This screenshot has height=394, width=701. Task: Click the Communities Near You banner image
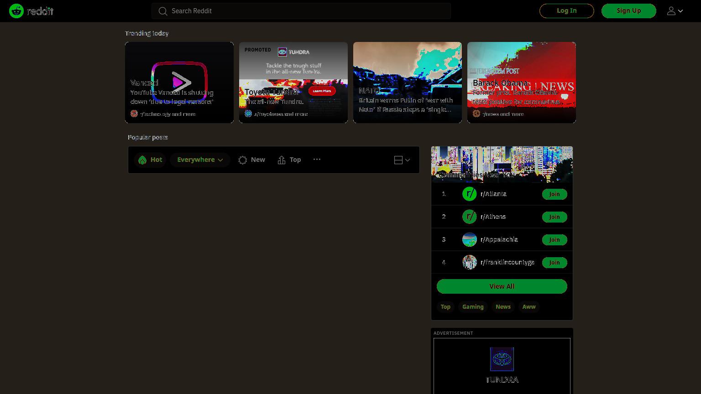tap(502, 165)
